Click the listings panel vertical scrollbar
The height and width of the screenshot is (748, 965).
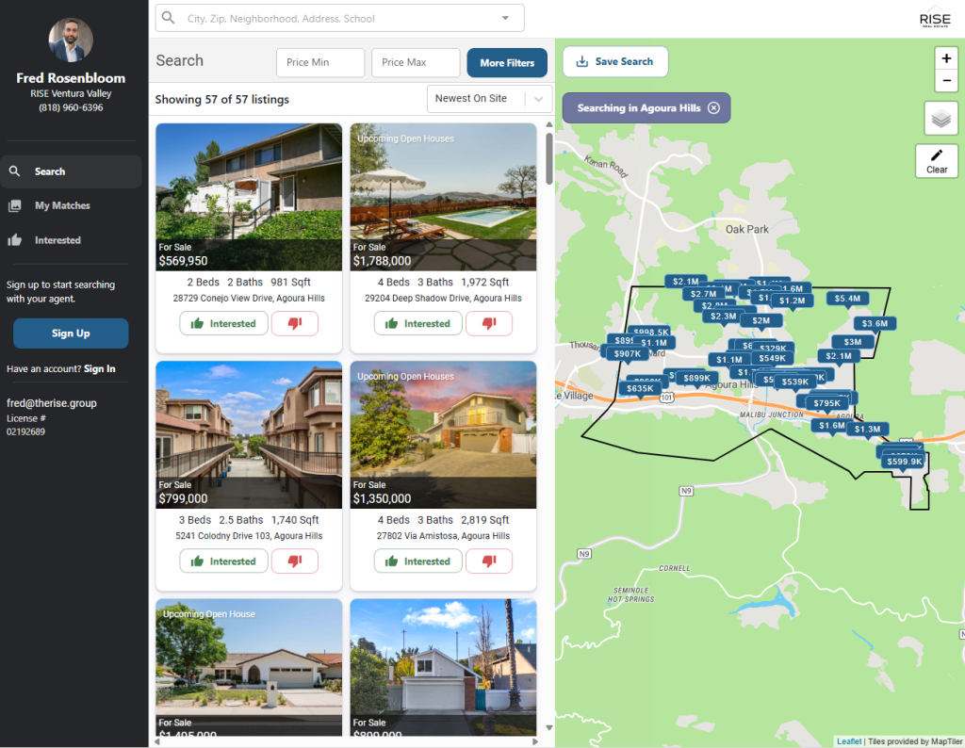tap(549, 159)
